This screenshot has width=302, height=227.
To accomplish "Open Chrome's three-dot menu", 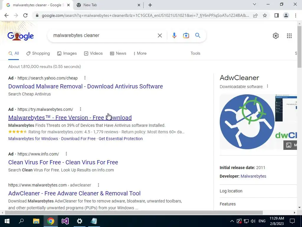I will 296,15.
